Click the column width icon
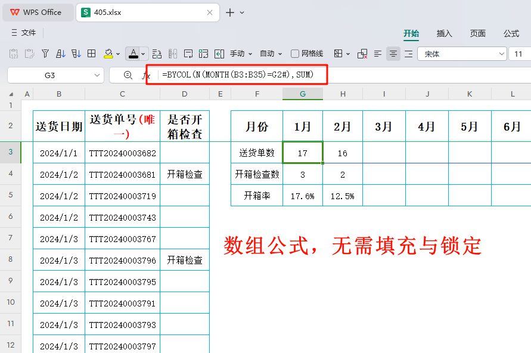Image resolution: width=531 pixels, height=353 pixels. coord(173,54)
